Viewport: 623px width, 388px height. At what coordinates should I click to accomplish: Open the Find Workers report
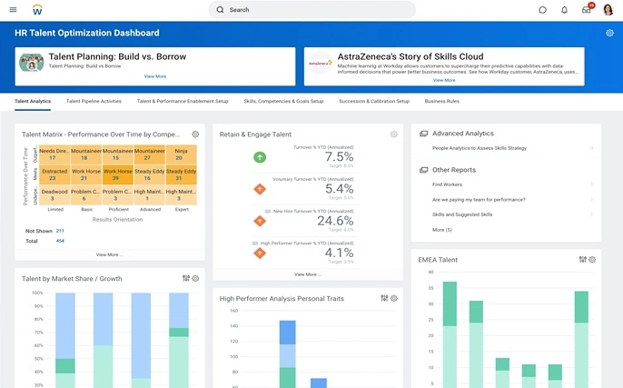447,184
